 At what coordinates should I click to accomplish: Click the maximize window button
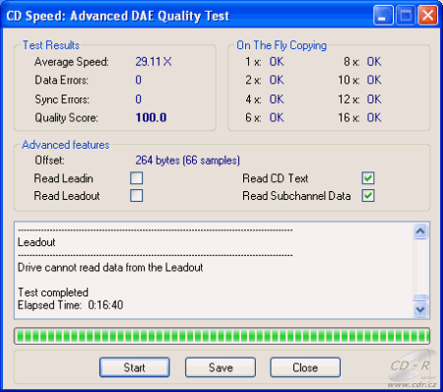[406, 16]
